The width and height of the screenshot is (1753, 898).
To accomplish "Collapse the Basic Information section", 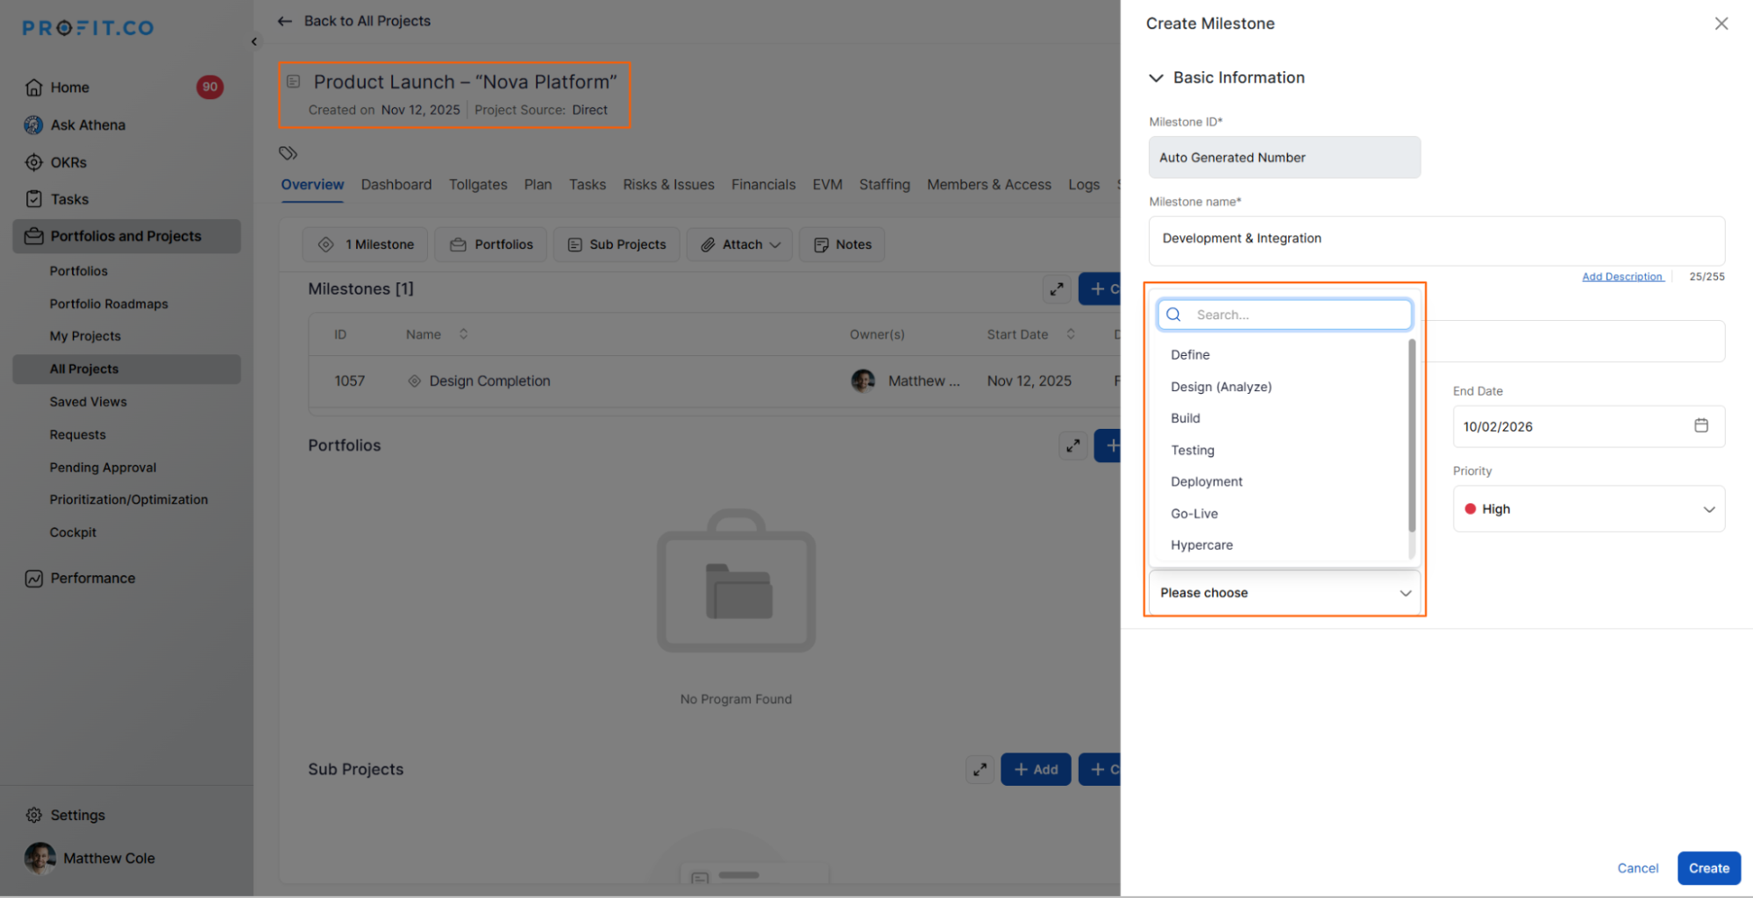I will (1156, 78).
